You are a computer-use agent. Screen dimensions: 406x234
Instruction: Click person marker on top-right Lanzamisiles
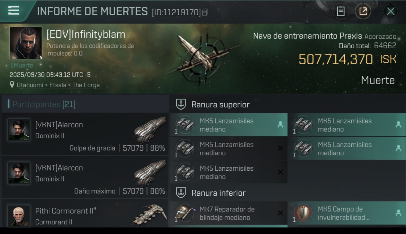coord(398,124)
